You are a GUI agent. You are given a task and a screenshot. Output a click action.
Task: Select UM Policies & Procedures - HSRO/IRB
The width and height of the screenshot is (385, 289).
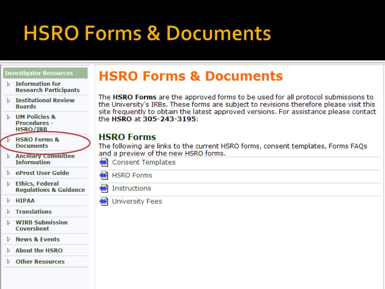click(36, 123)
